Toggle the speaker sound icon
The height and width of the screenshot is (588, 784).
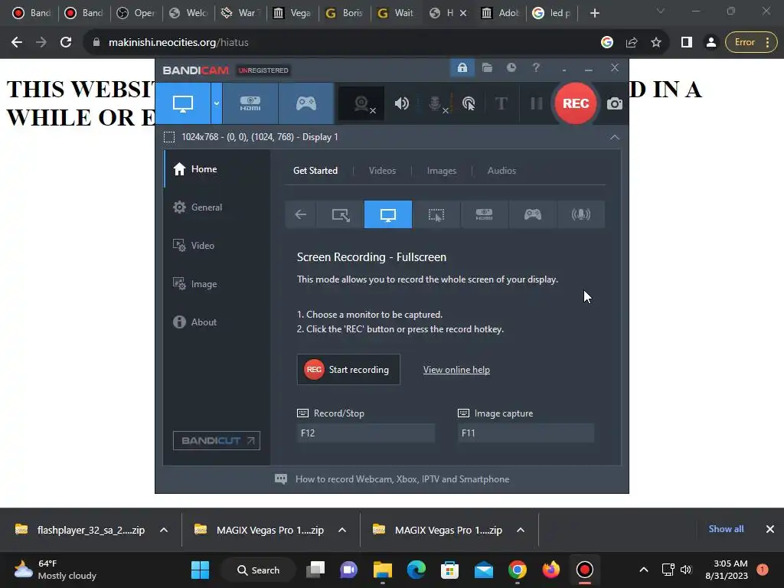401,103
